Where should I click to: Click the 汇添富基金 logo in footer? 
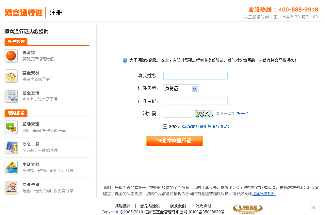pos(248,208)
